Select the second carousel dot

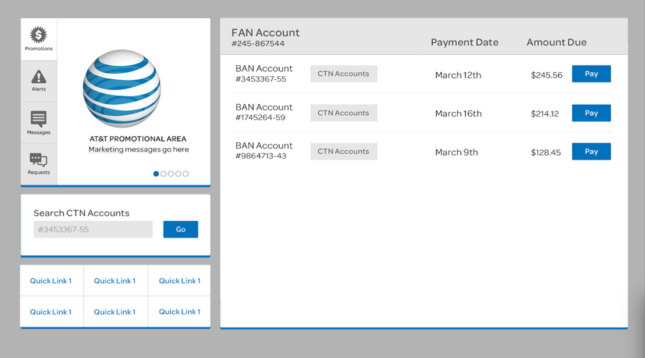(163, 173)
